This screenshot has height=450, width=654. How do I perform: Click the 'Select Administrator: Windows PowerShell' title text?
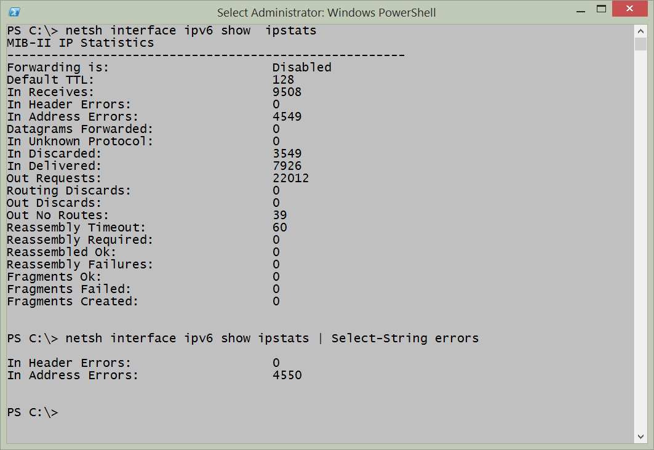tap(327, 12)
